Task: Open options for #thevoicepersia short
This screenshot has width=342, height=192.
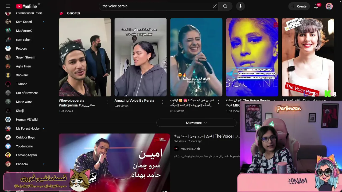Action: 107,102
